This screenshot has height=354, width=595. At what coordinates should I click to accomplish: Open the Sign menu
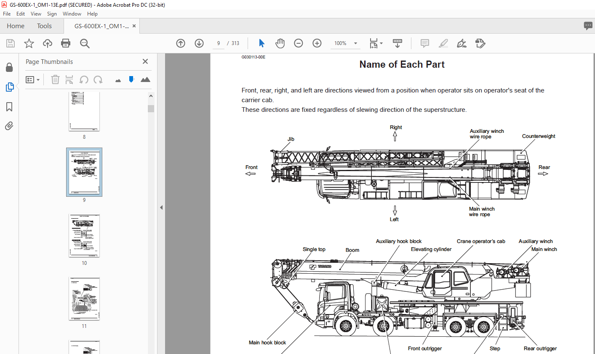point(52,14)
